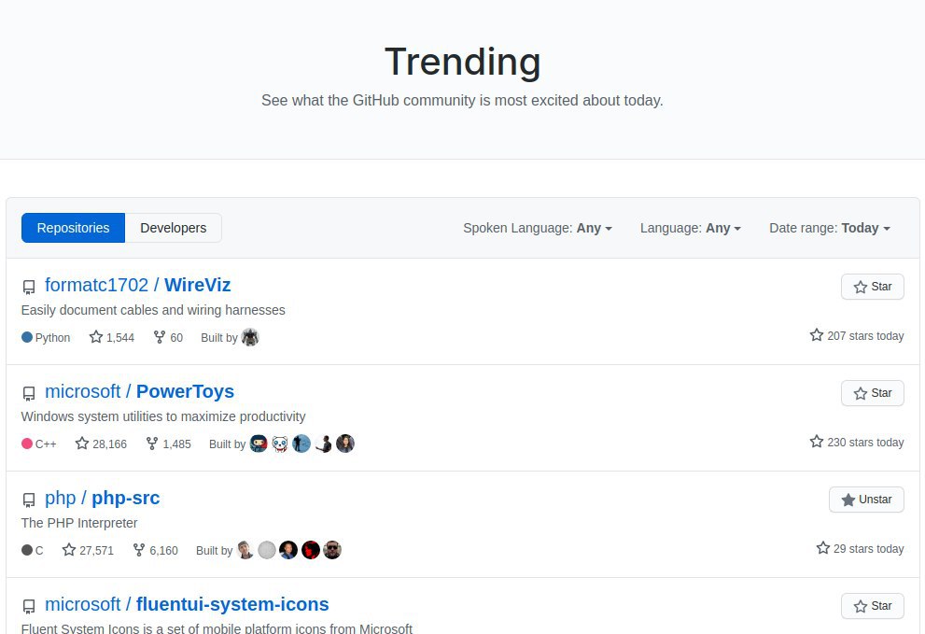The image size is (925, 634).
Task: Click the fluentui-system-icons repo book icon
Action: 29,606
